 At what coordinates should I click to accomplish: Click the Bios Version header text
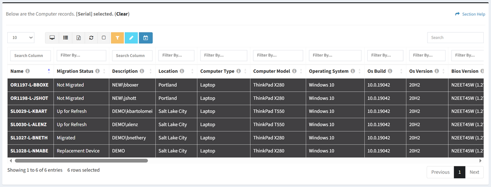(x=465, y=71)
